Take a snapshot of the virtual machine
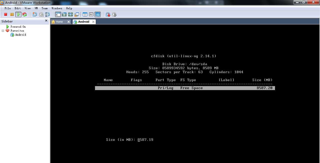The height and width of the screenshot is (163, 320). pyautogui.click(x=35, y=14)
